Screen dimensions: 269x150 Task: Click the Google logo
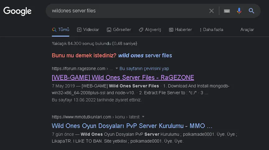(x=17, y=11)
